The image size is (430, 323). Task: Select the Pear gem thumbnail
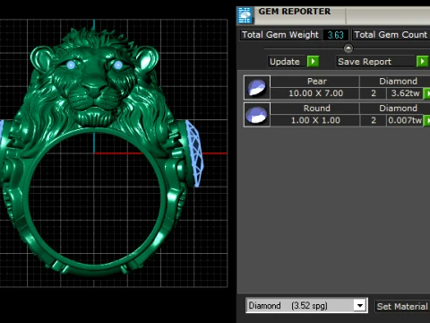257,87
